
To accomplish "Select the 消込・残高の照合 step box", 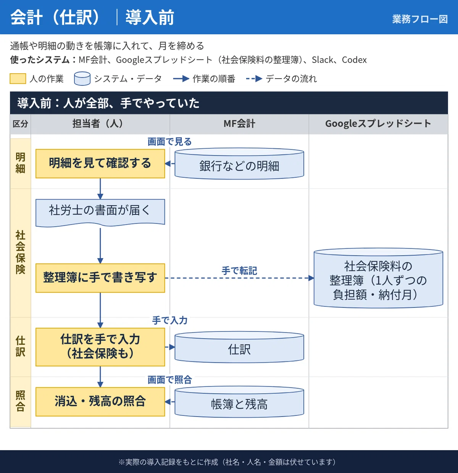I will point(100,402).
